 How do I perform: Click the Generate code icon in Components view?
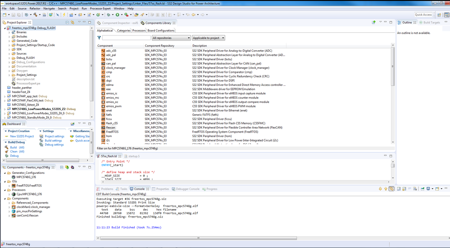(67, 167)
